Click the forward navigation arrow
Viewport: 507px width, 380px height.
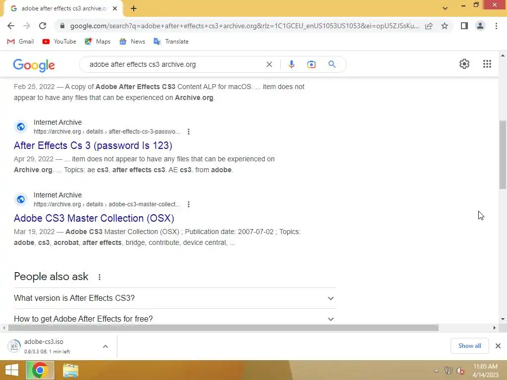coord(27,26)
